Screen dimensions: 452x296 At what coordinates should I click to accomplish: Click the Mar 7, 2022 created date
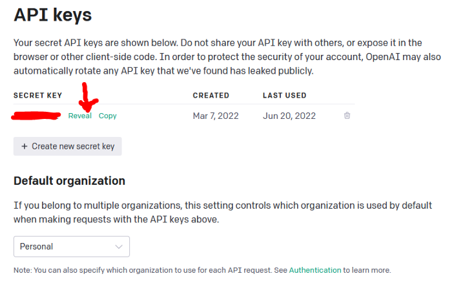(x=216, y=116)
